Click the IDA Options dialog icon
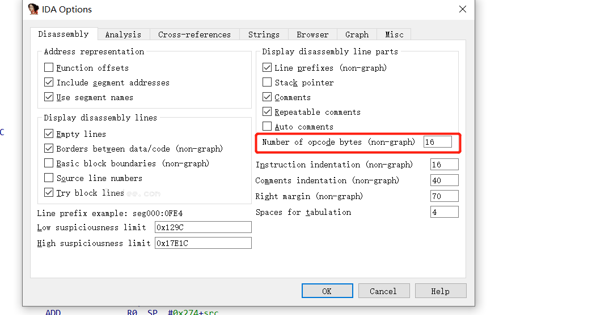 (33, 9)
